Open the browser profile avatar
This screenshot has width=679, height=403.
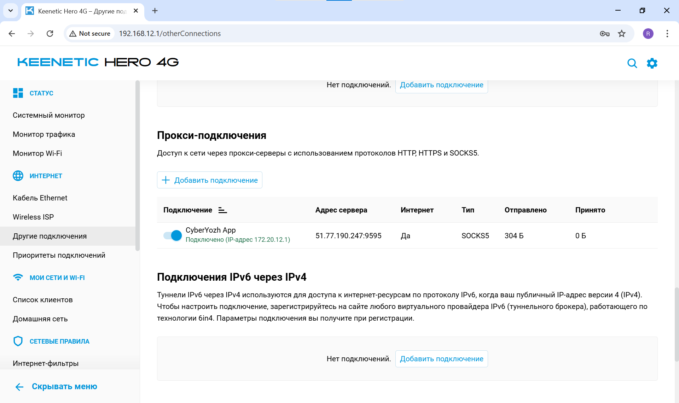pyautogui.click(x=648, y=34)
